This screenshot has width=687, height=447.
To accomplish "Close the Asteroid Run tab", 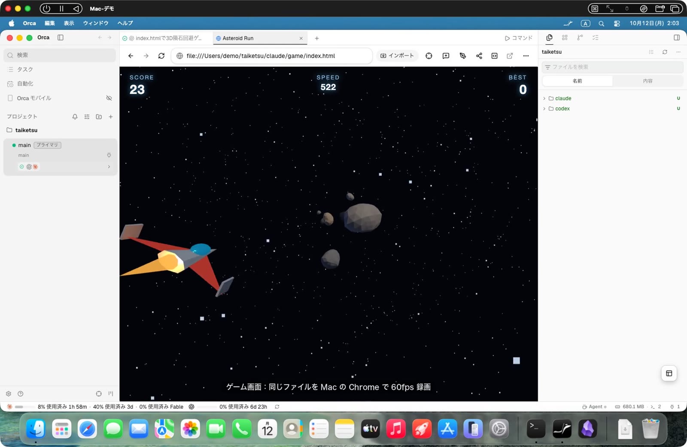I will click(301, 38).
